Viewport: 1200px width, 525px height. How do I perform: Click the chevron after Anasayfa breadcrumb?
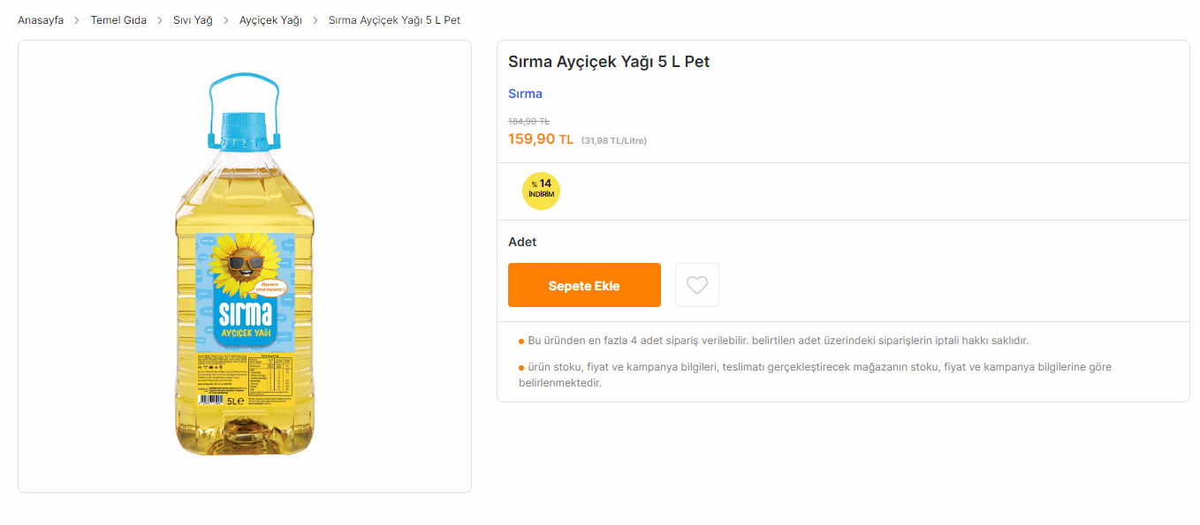coord(77,20)
